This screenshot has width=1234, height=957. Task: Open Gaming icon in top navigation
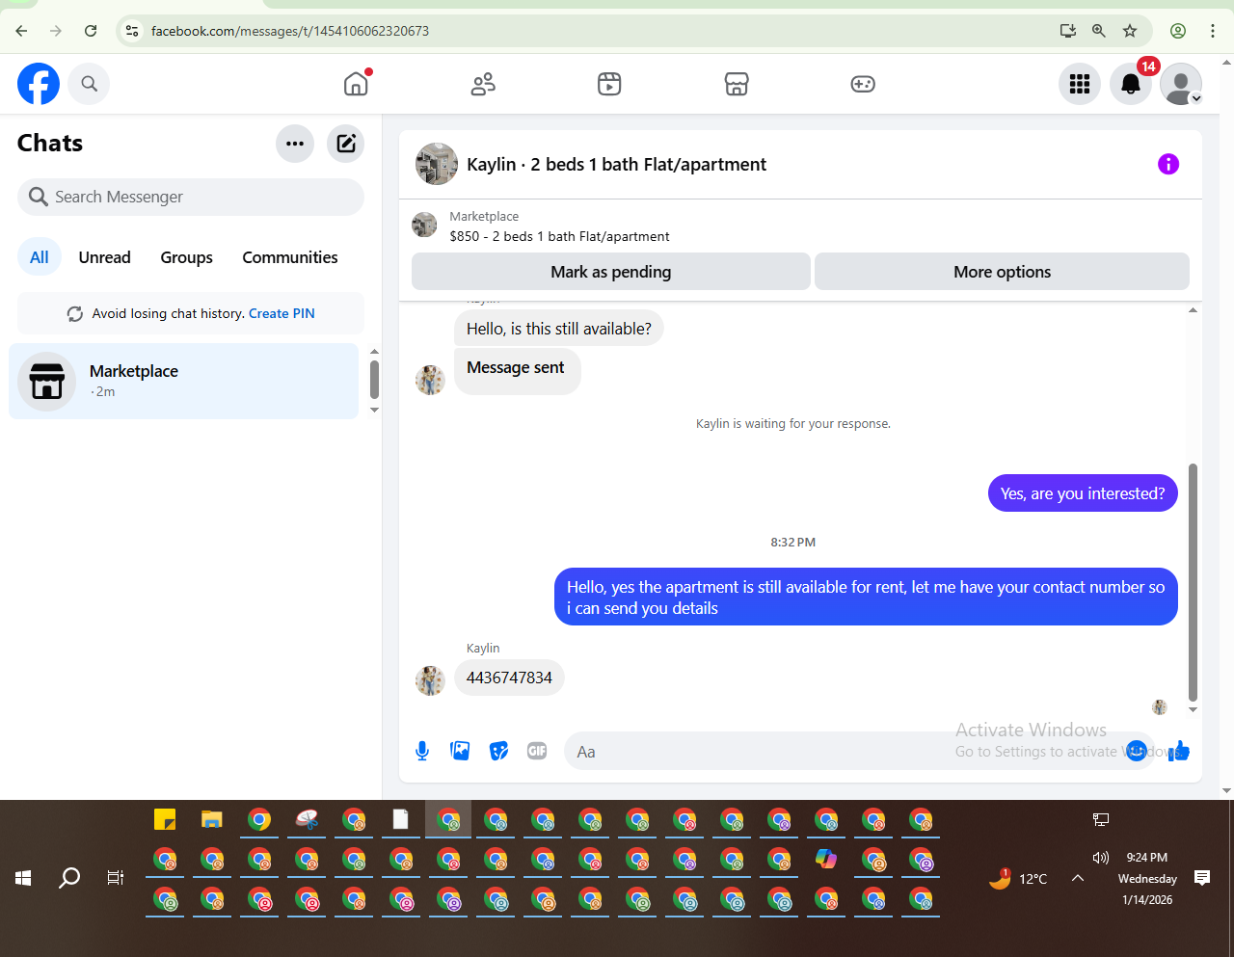pos(863,84)
